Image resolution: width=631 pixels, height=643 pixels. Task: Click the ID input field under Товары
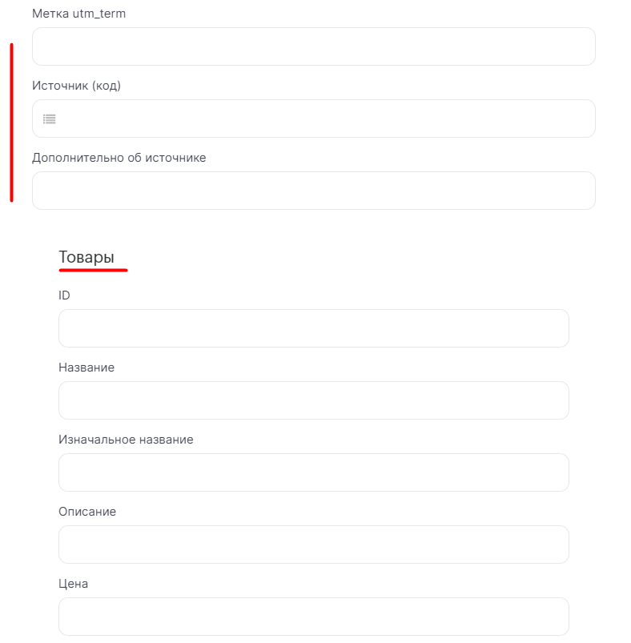point(313,328)
